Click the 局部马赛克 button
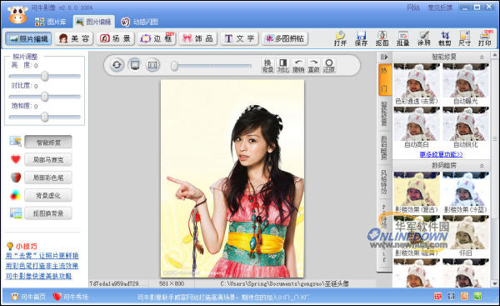 pyautogui.click(x=48, y=159)
